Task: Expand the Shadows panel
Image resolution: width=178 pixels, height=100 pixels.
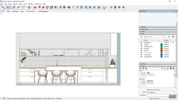Action: coord(157,64)
